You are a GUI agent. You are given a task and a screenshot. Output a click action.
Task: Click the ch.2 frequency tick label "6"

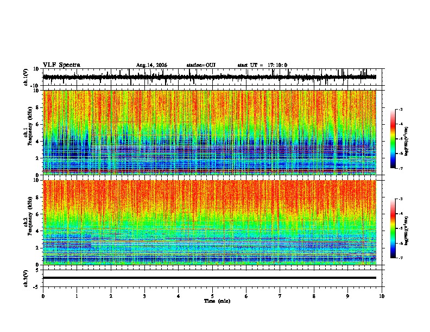pyautogui.click(x=37, y=214)
